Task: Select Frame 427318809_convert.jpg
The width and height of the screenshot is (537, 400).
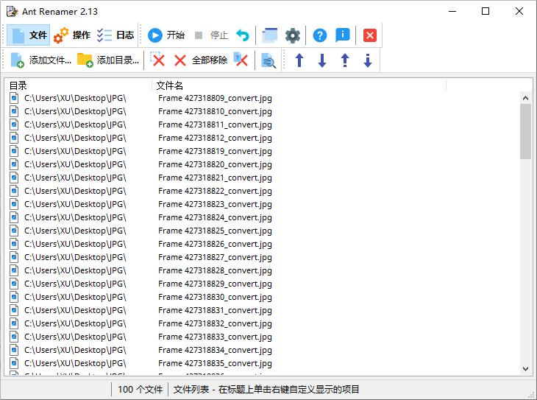Action: click(x=215, y=98)
